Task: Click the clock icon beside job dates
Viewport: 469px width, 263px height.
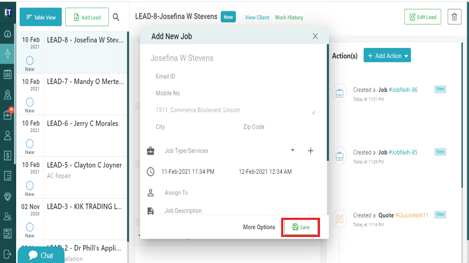Action: (x=150, y=172)
